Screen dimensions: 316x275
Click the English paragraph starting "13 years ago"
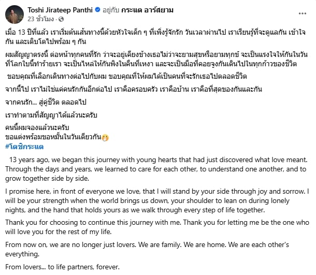[155, 169]
